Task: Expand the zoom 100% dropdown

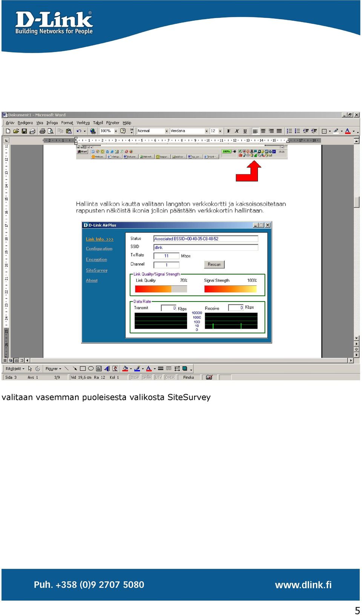Action: tap(116, 131)
